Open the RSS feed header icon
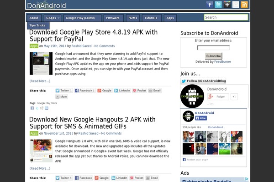 click(x=244, y=5)
